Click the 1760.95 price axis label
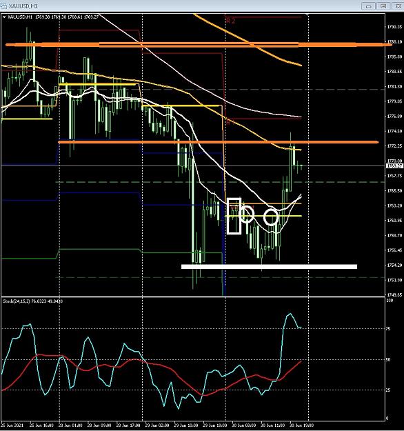The width and height of the screenshot is (404, 431). coord(394,221)
